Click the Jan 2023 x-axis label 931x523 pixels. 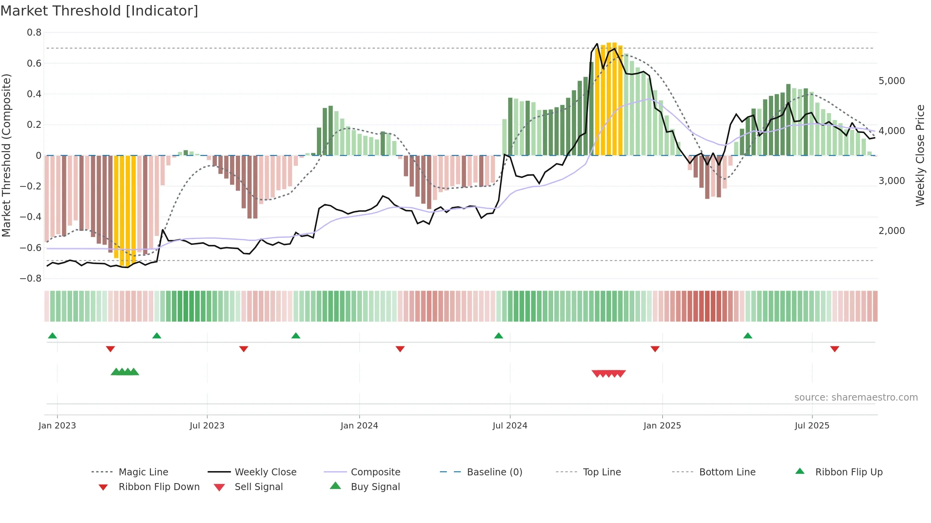pyautogui.click(x=57, y=425)
